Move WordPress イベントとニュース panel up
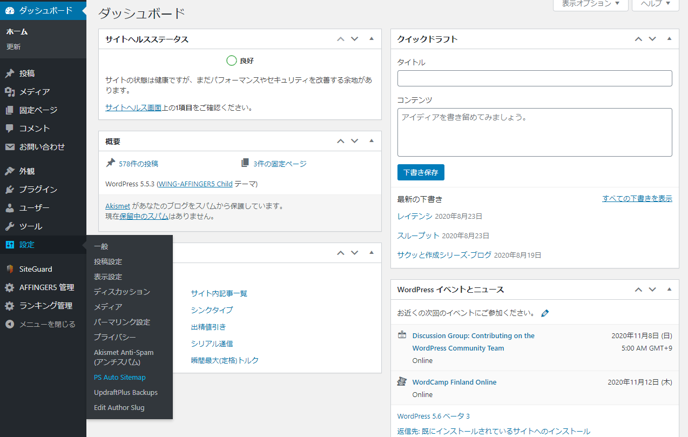 [638, 290]
